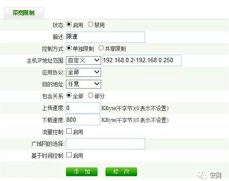Choose 单独限制 control mode

pos(69,48)
